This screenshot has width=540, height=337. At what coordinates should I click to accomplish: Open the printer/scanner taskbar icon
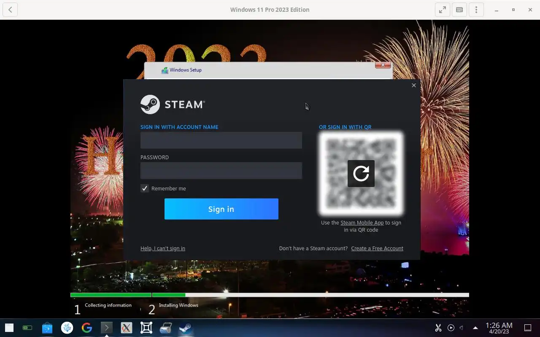point(166,328)
